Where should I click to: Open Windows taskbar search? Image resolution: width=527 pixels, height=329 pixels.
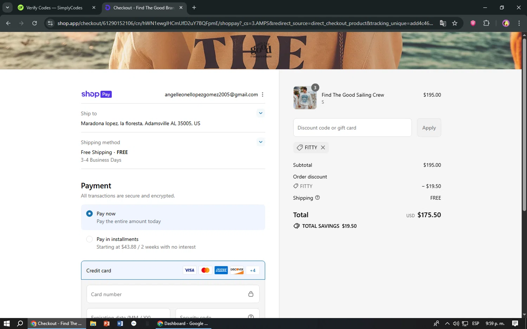pos(20,323)
